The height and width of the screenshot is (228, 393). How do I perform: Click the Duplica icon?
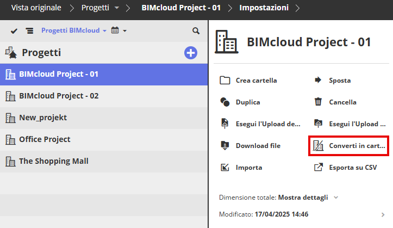225,102
